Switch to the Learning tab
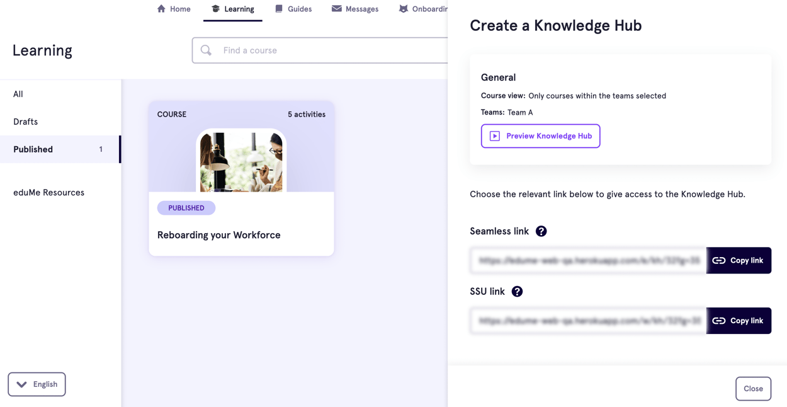787x407 pixels. click(x=233, y=8)
